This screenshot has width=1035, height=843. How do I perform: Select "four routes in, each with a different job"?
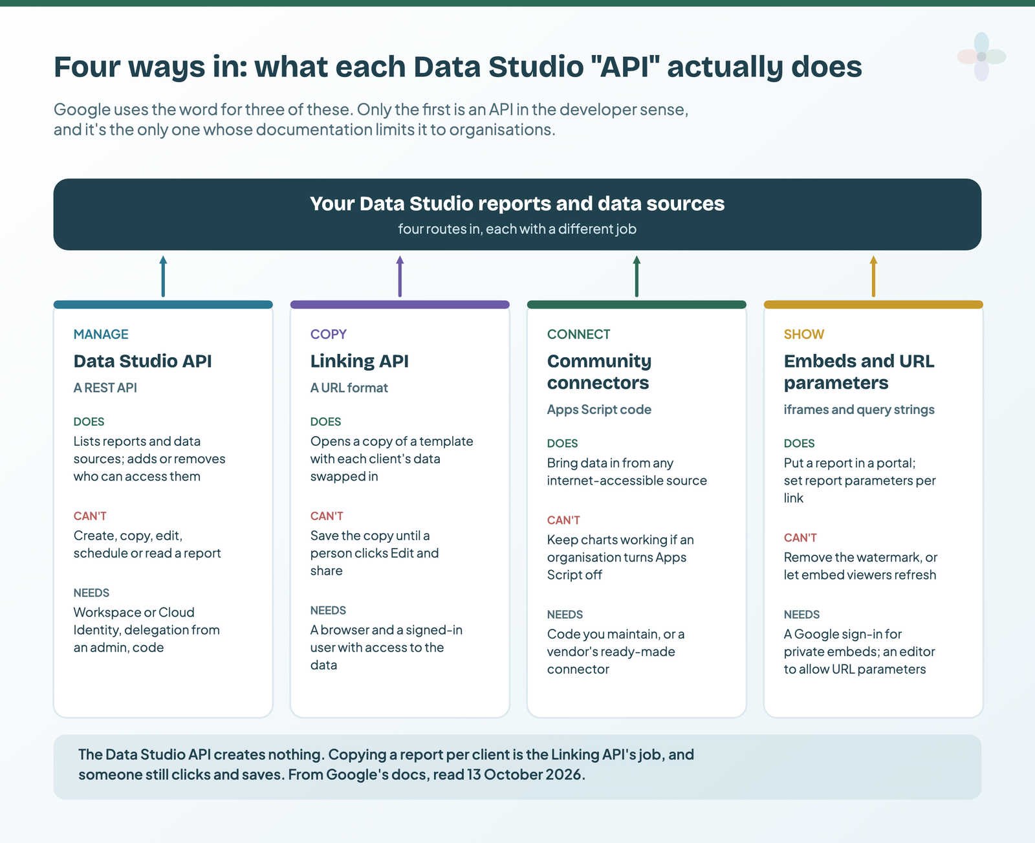(x=517, y=229)
